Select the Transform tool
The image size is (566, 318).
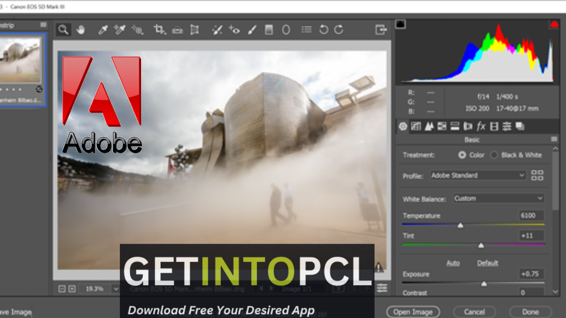(x=194, y=30)
